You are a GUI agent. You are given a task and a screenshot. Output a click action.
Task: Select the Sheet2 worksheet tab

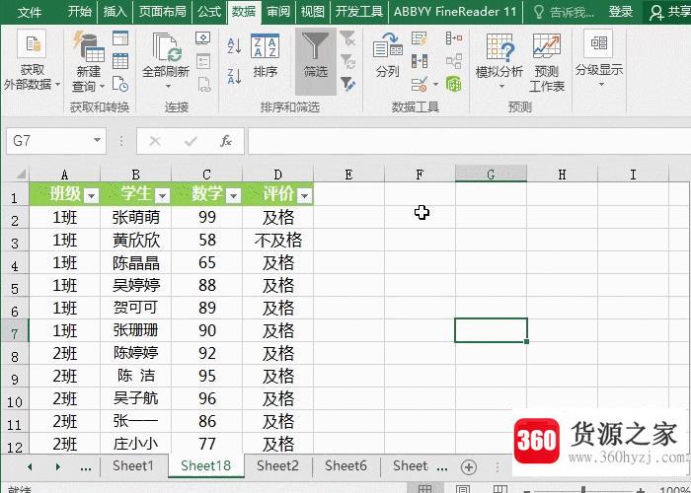point(277,465)
